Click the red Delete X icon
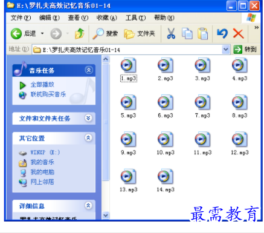 pos(239,33)
